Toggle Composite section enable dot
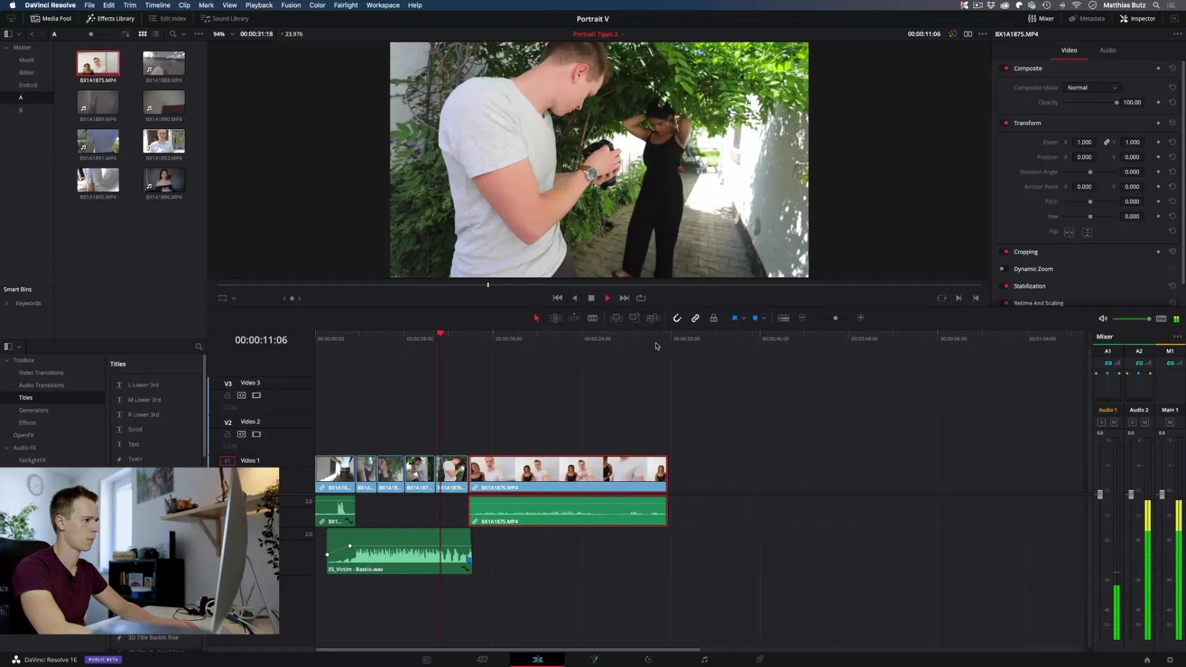This screenshot has height=667, width=1186. (x=1006, y=69)
